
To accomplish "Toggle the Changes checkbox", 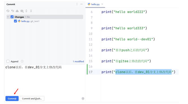I will tap(12, 17).
